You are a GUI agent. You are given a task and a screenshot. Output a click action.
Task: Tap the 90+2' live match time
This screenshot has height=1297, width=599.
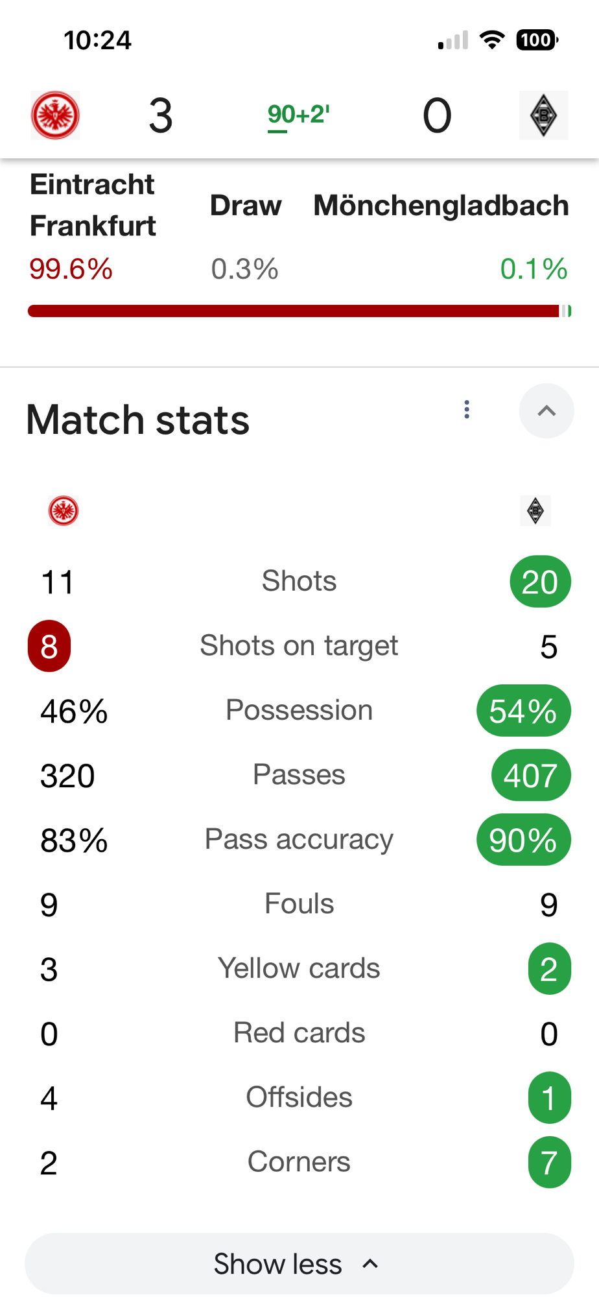click(299, 115)
